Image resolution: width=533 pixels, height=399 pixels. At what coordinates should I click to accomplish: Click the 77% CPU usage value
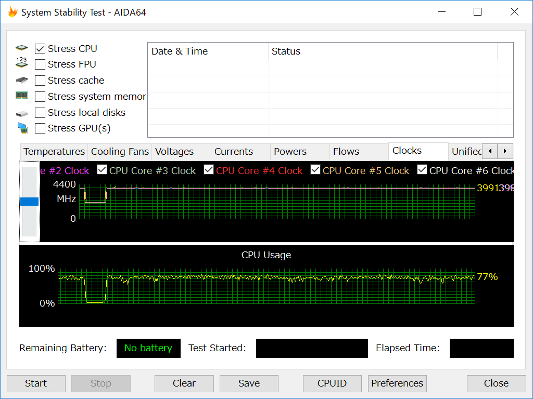click(x=487, y=277)
